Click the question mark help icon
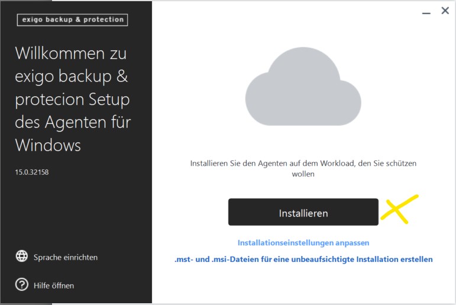The height and width of the screenshot is (305, 456). 22,286
